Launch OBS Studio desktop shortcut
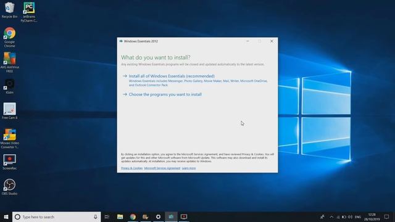The height and width of the screenshot is (222, 395). [x=10, y=187]
